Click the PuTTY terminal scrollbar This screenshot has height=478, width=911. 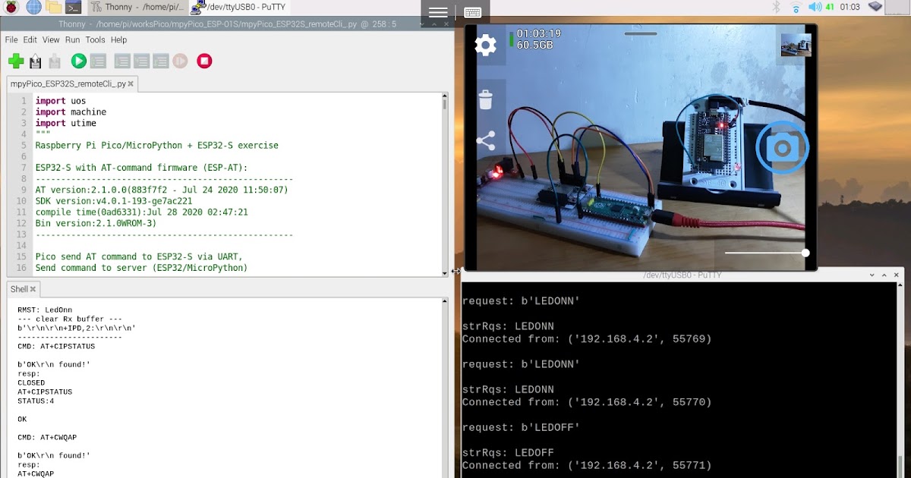[900, 380]
